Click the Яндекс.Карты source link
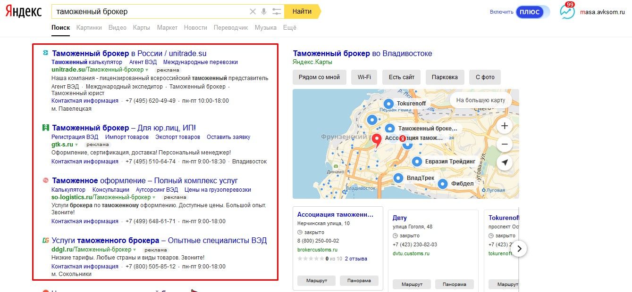The width and height of the screenshot is (632, 292). [x=312, y=62]
